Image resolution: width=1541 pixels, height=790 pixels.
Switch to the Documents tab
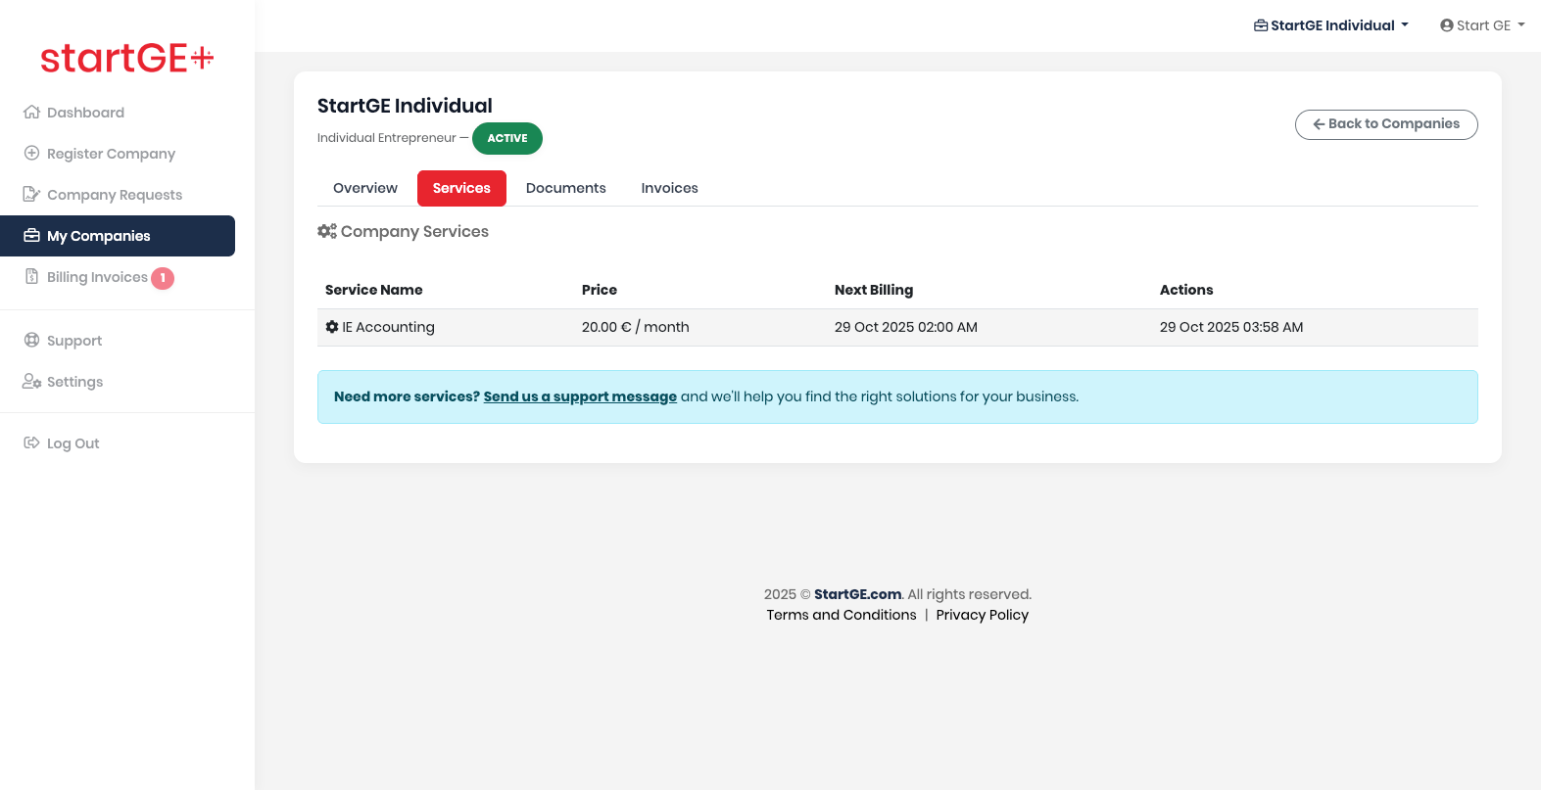pyautogui.click(x=565, y=188)
